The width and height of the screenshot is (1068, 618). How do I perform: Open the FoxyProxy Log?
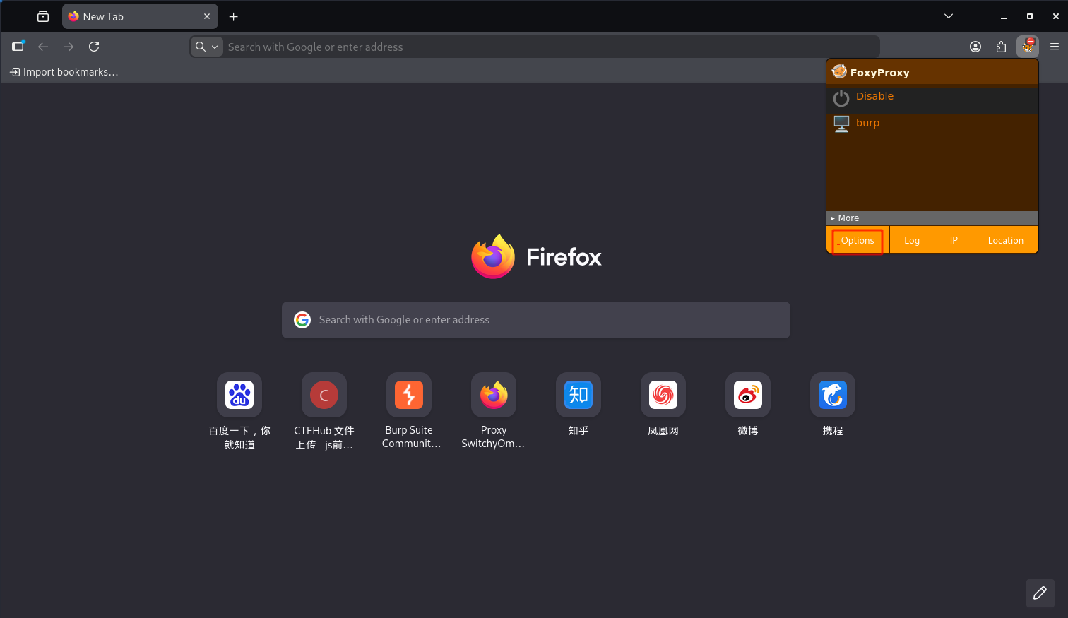tap(912, 241)
